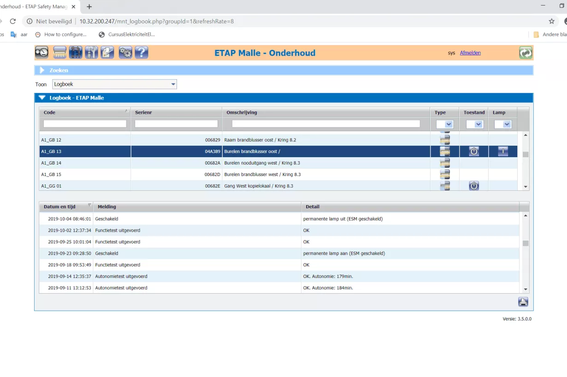Screen dimensions: 567x377
Task: Click the log entries scroll-down arrow
Action: click(526, 289)
